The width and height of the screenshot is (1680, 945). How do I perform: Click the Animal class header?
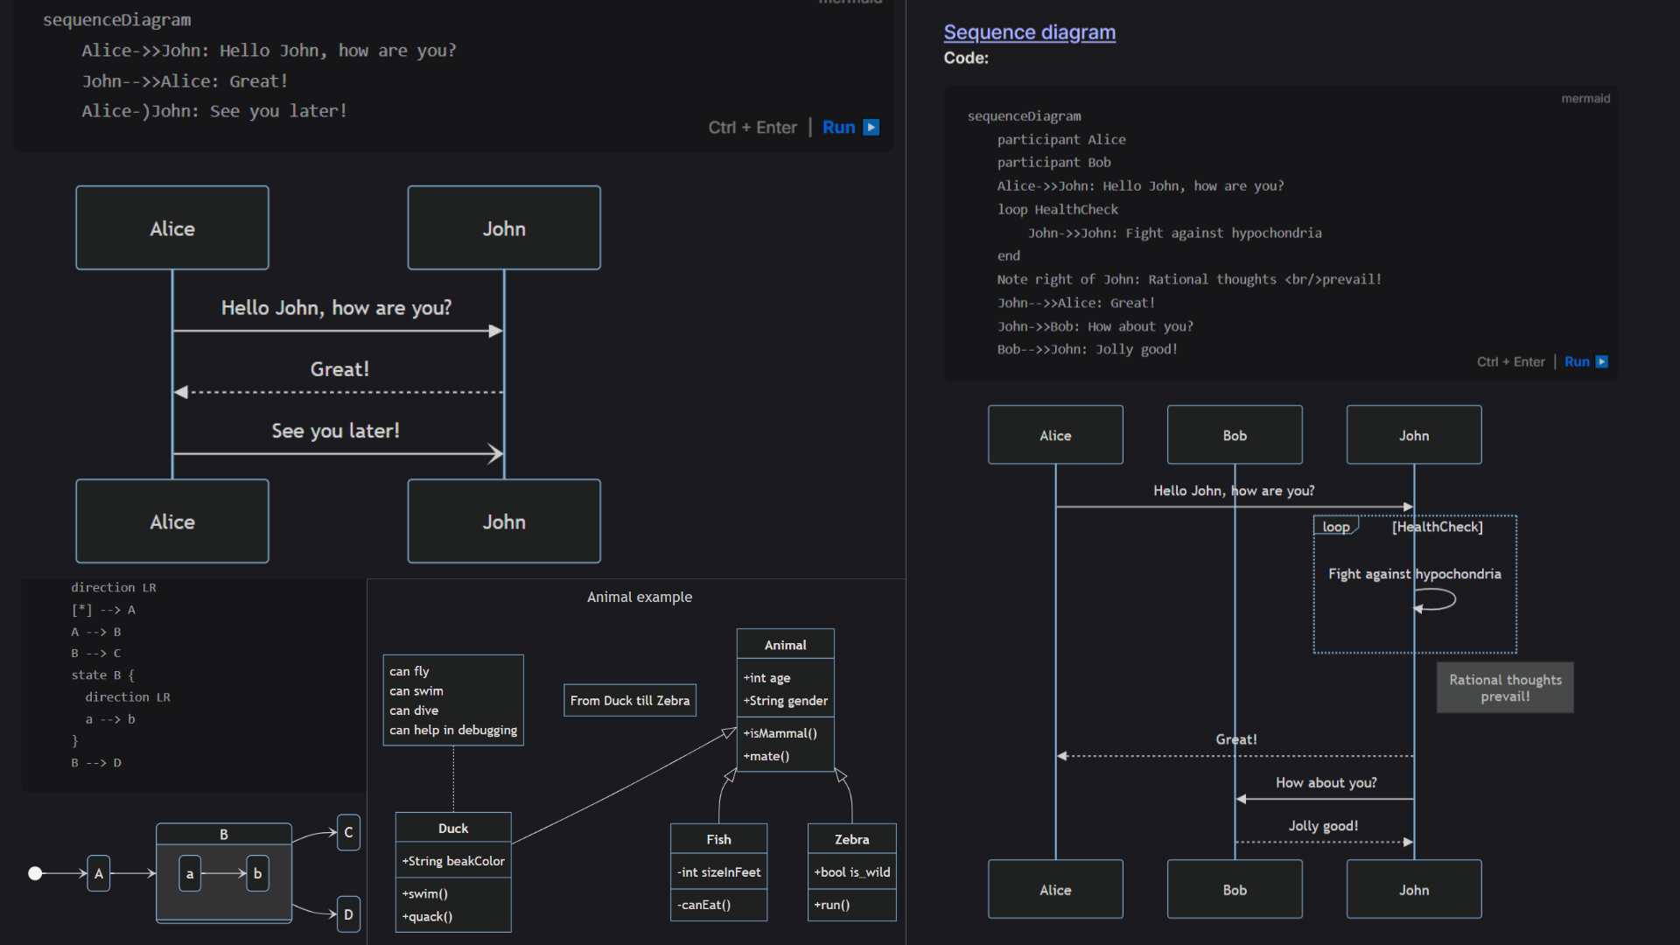click(x=786, y=644)
